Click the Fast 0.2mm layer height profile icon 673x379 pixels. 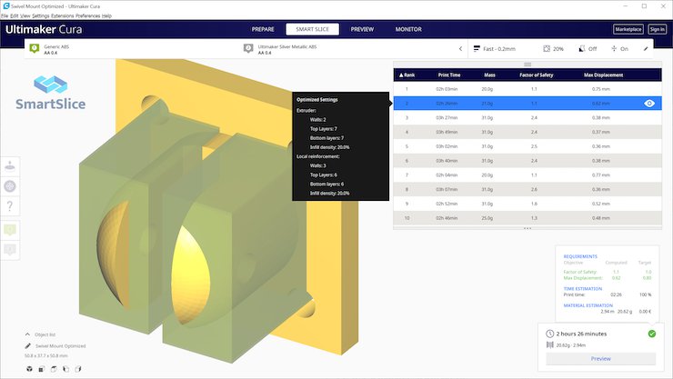(x=477, y=49)
